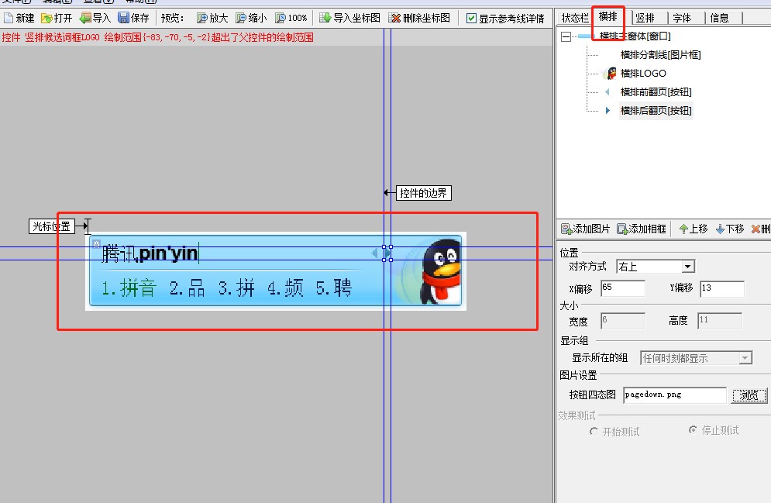Collapse the 横排主窗体 tree node
Image resolution: width=771 pixels, height=503 pixels.
pyautogui.click(x=566, y=36)
